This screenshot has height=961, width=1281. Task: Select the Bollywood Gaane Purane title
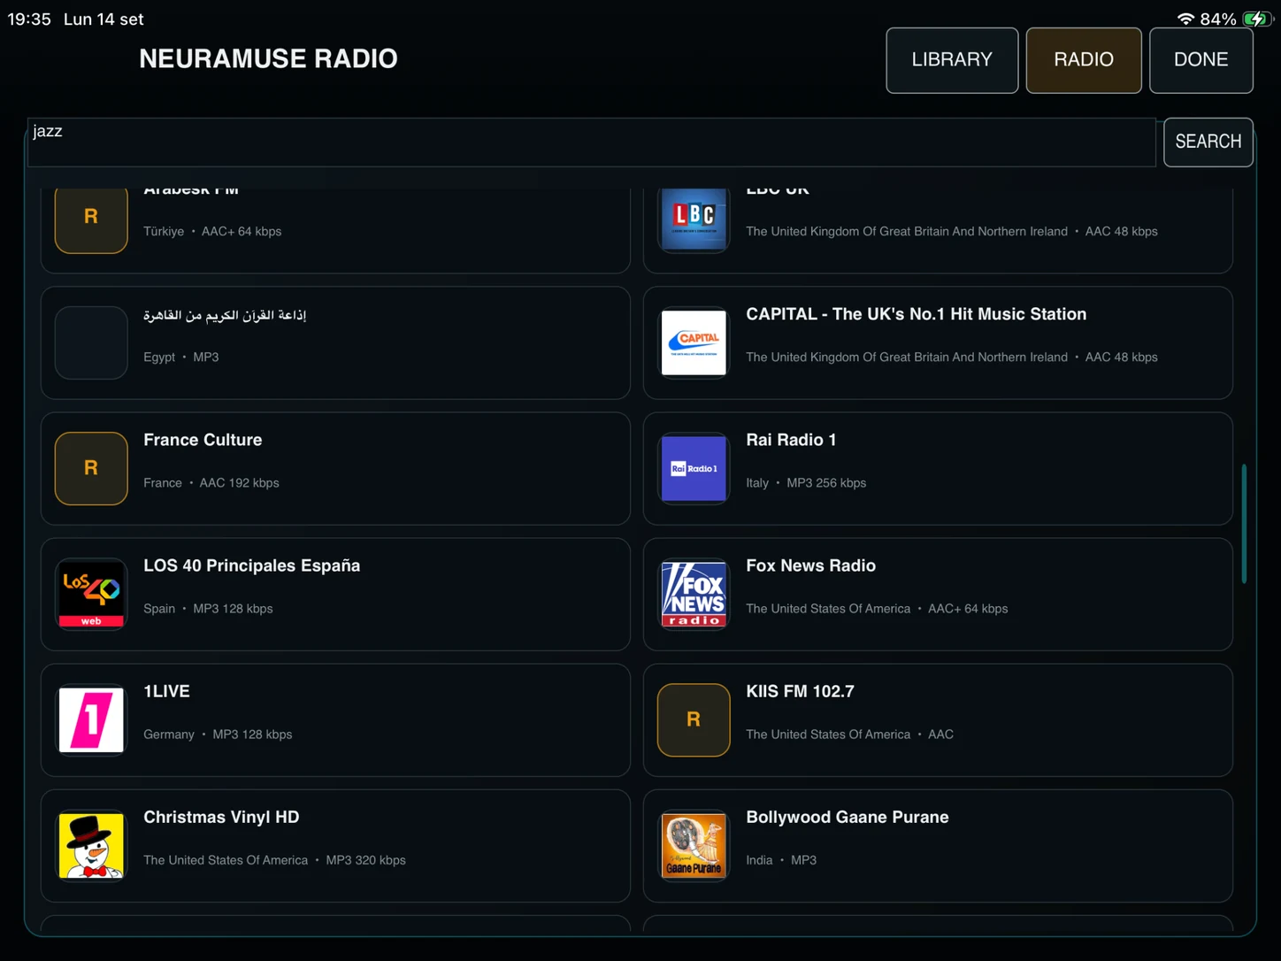pos(848,817)
